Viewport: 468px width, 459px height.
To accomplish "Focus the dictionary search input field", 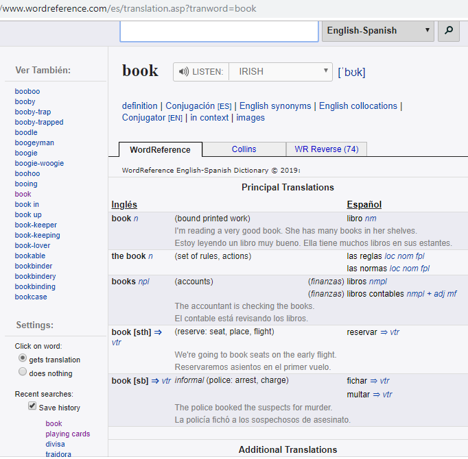I will [x=219, y=31].
